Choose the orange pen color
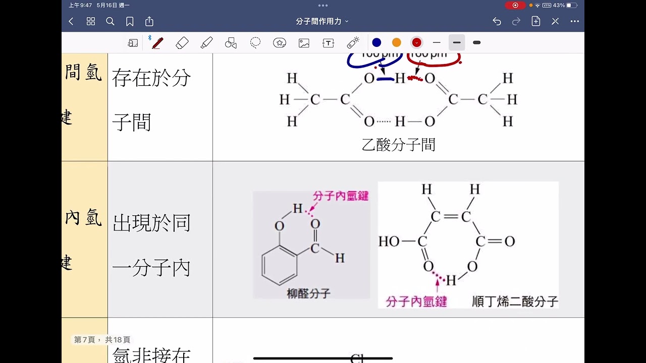Image resolution: width=646 pixels, height=363 pixels. (x=397, y=42)
